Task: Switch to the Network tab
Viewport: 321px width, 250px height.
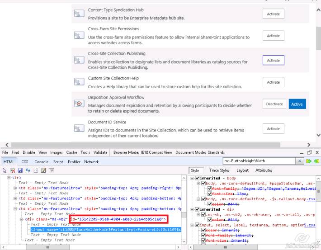Action: click(x=91, y=162)
